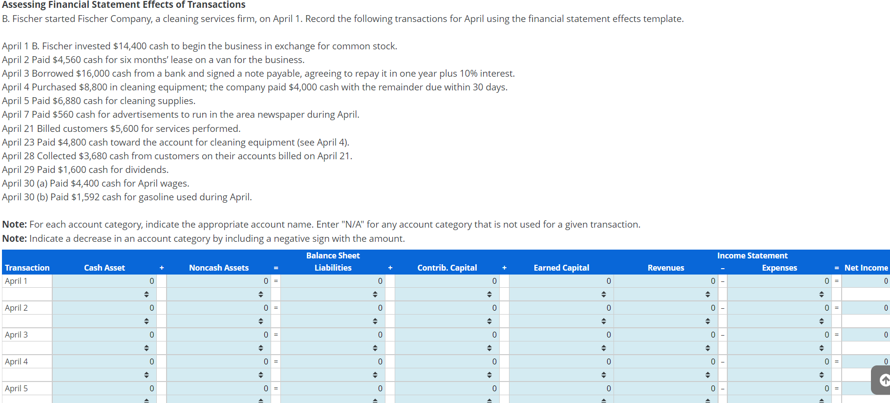The height and width of the screenshot is (403, 890).
Task: Open April 2 Expenses account dropdown
Action: 780,321
